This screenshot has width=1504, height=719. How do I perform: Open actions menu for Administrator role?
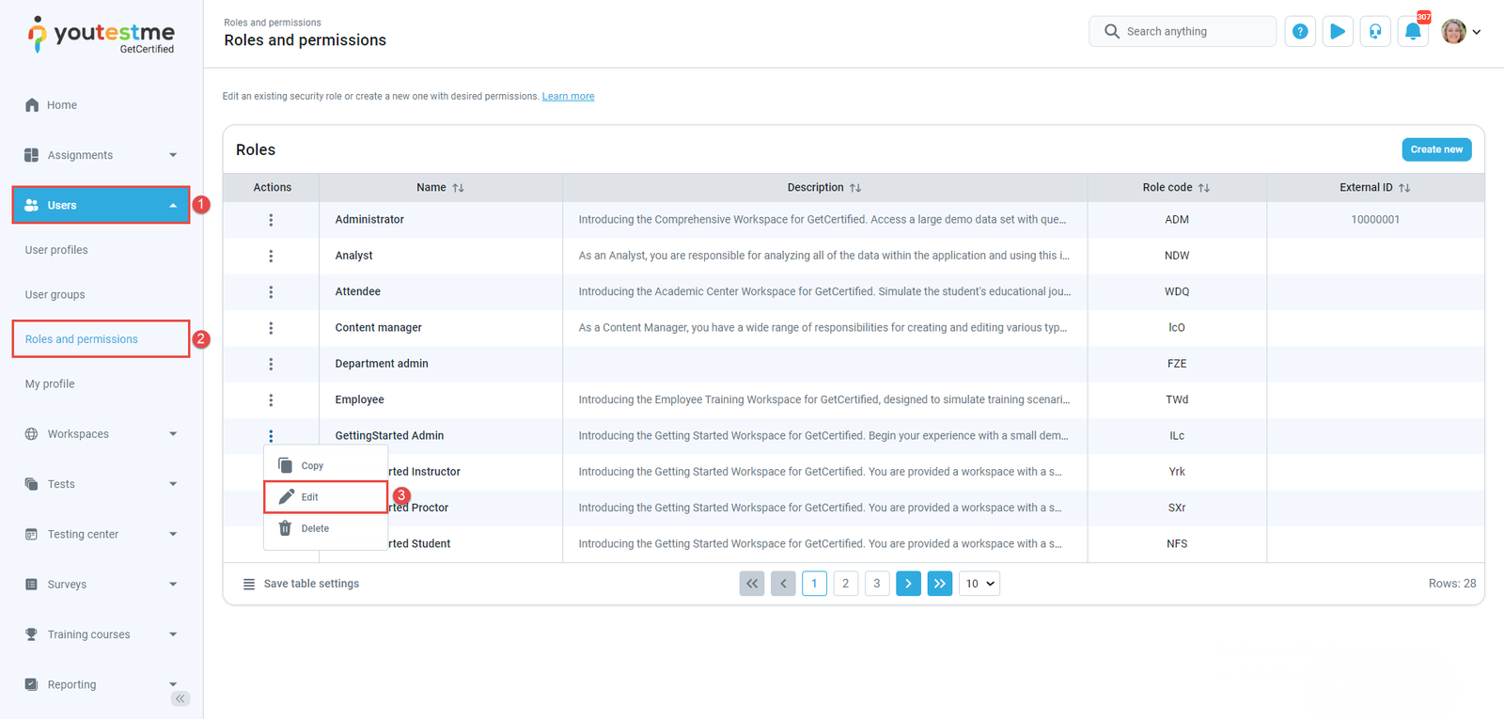[271, 220]
